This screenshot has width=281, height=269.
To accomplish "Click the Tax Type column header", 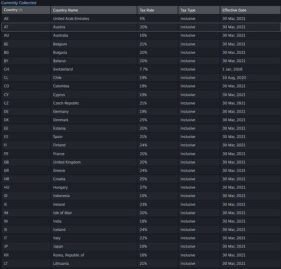I will pos(199,10).
